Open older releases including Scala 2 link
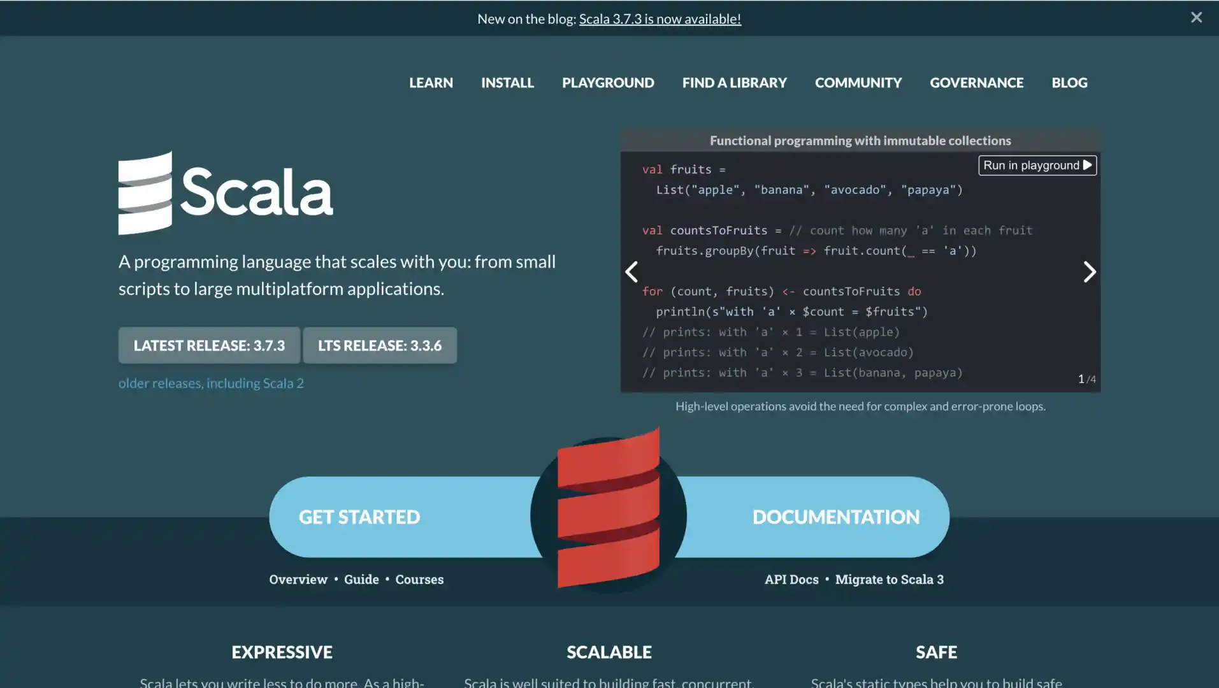Screen dimensions: 1219x688 (x=211, y=383)
